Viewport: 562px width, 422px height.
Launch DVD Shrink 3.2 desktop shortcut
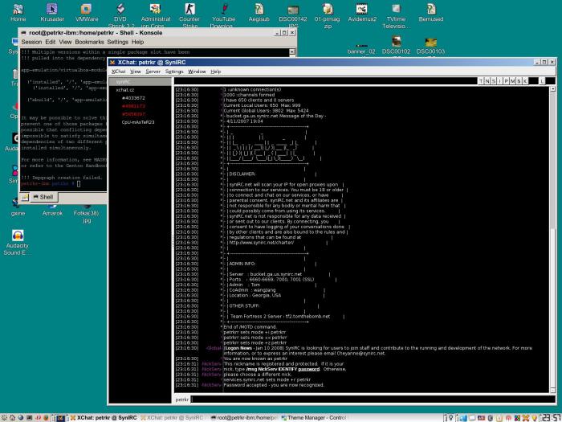[x=120, y=14]
